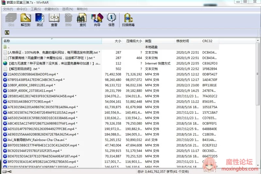Sort by Name (名称) column header
This screenshot has height=174, width=261.
(x=52, y=41)
